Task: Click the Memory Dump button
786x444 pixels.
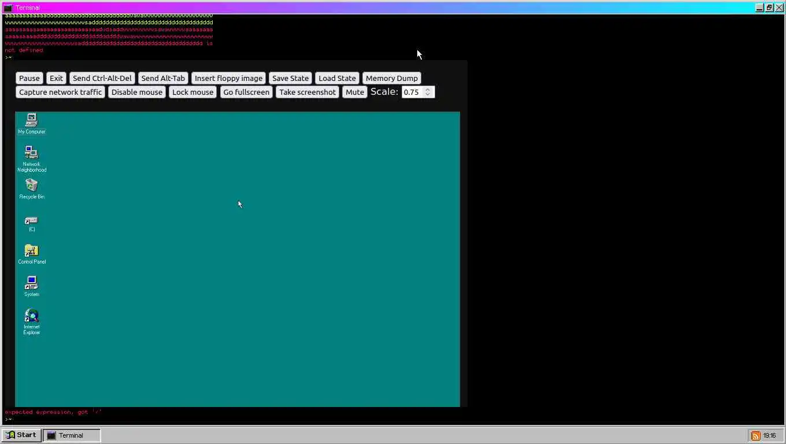Action: [x=391, y=78]
